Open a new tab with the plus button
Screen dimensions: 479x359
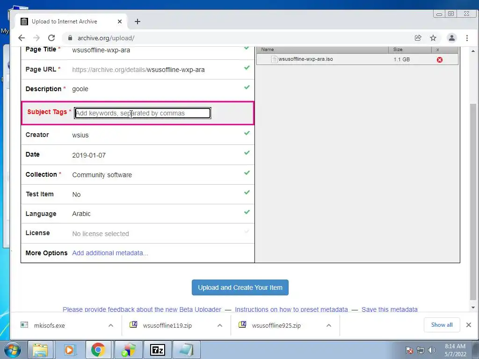tap(138, 22)
